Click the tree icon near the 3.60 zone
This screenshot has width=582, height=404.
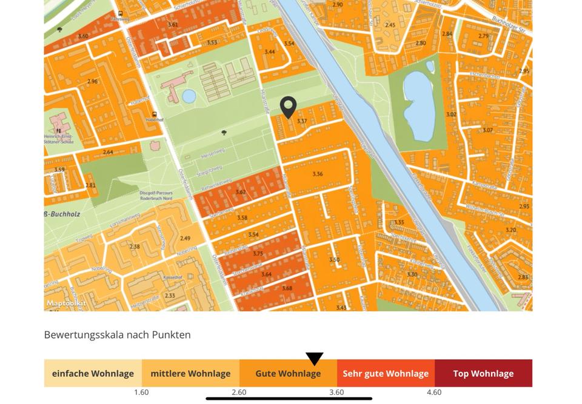pyautogui.click(x=59, y=29)
